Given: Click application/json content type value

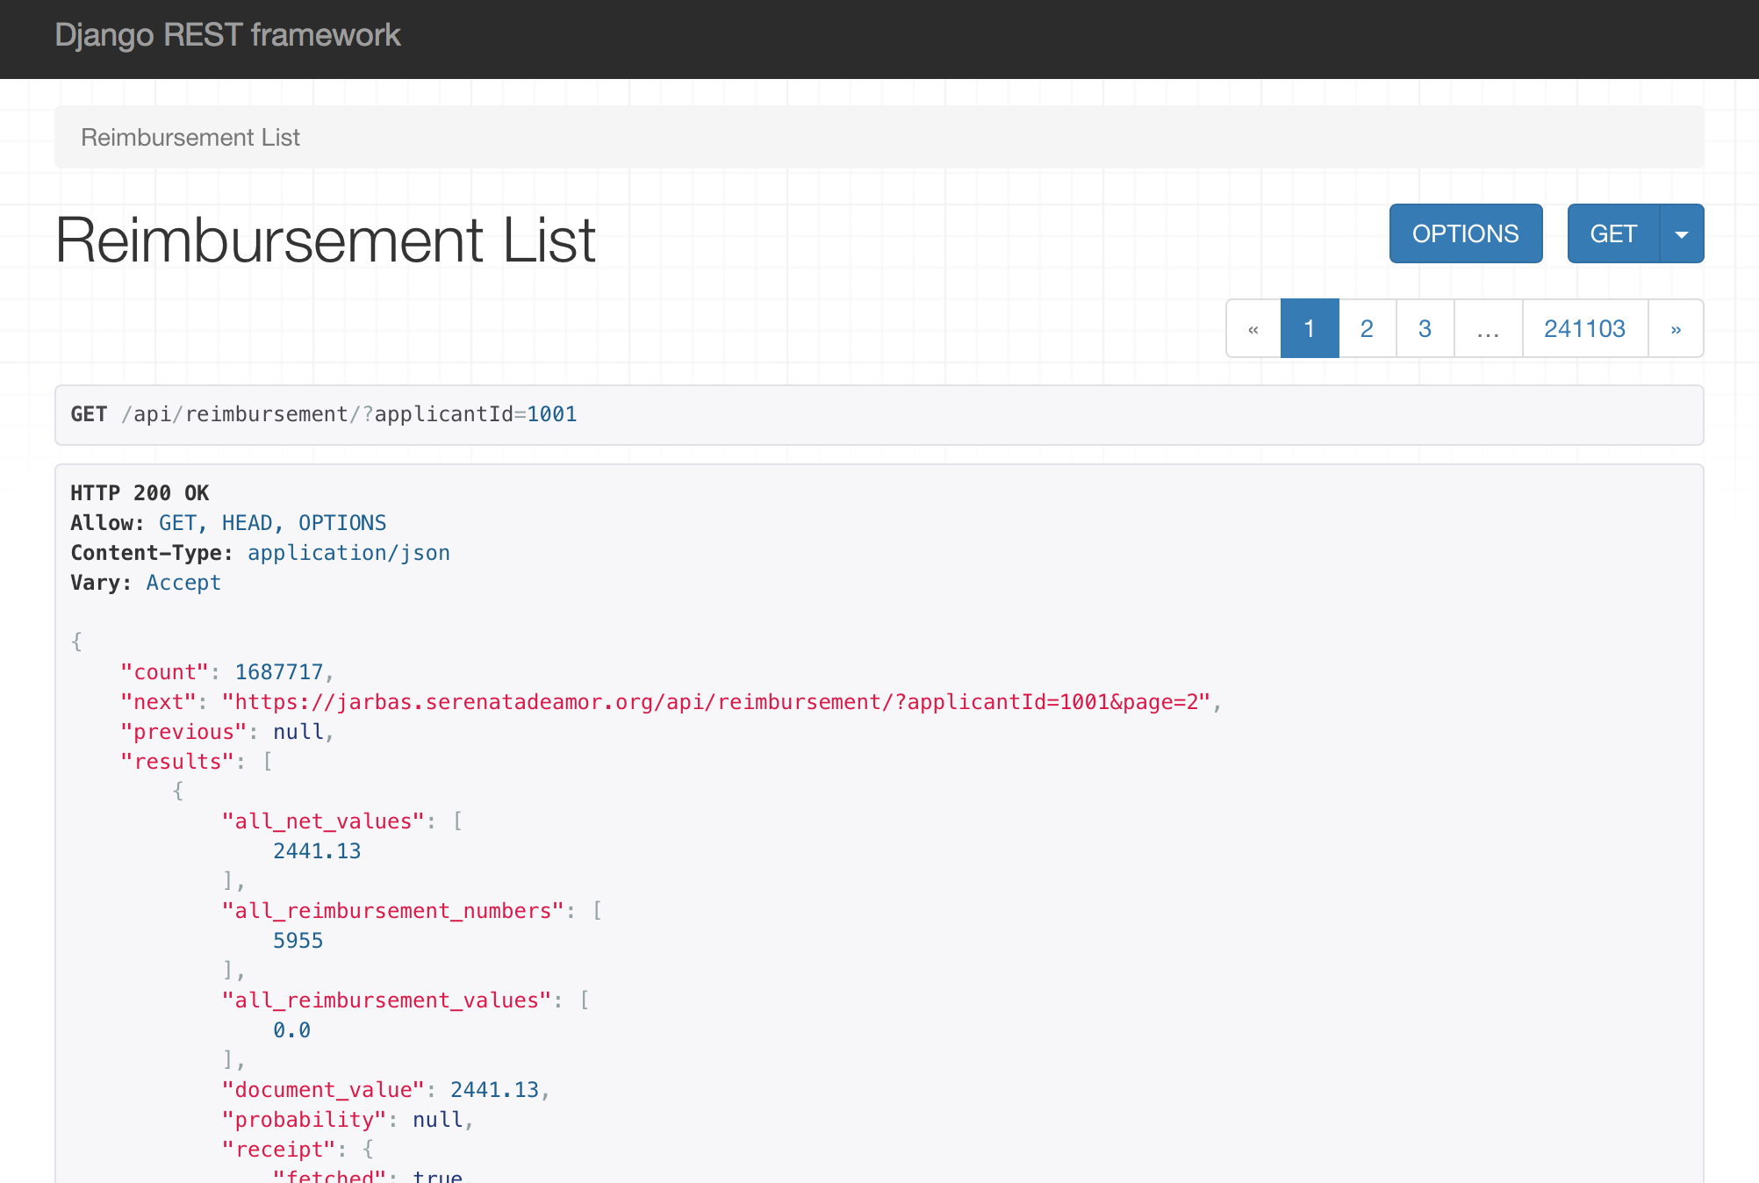Looking at the screenshot, I should click(348, 553).
